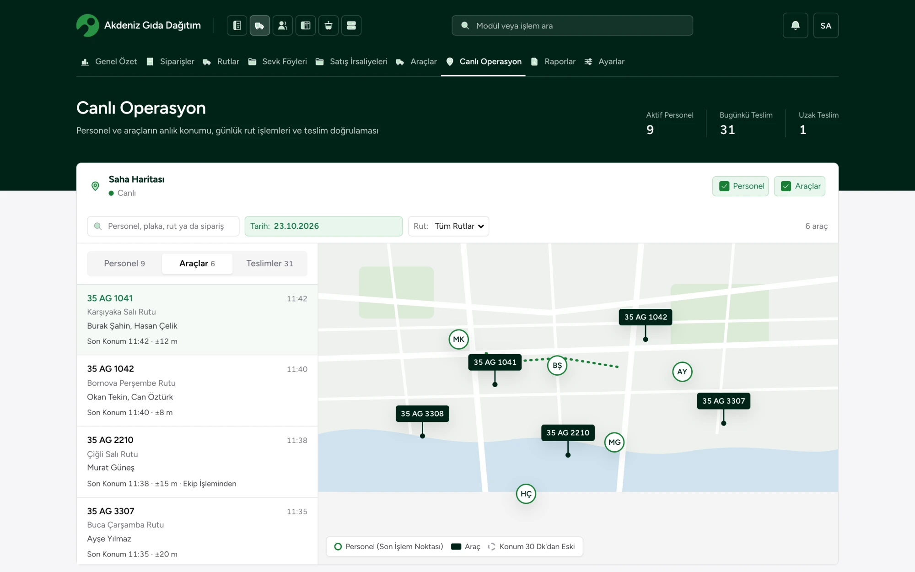915x572 pixels.
Task: Toggle the Personel map layer checkbox
Action: tap(741, 186)
